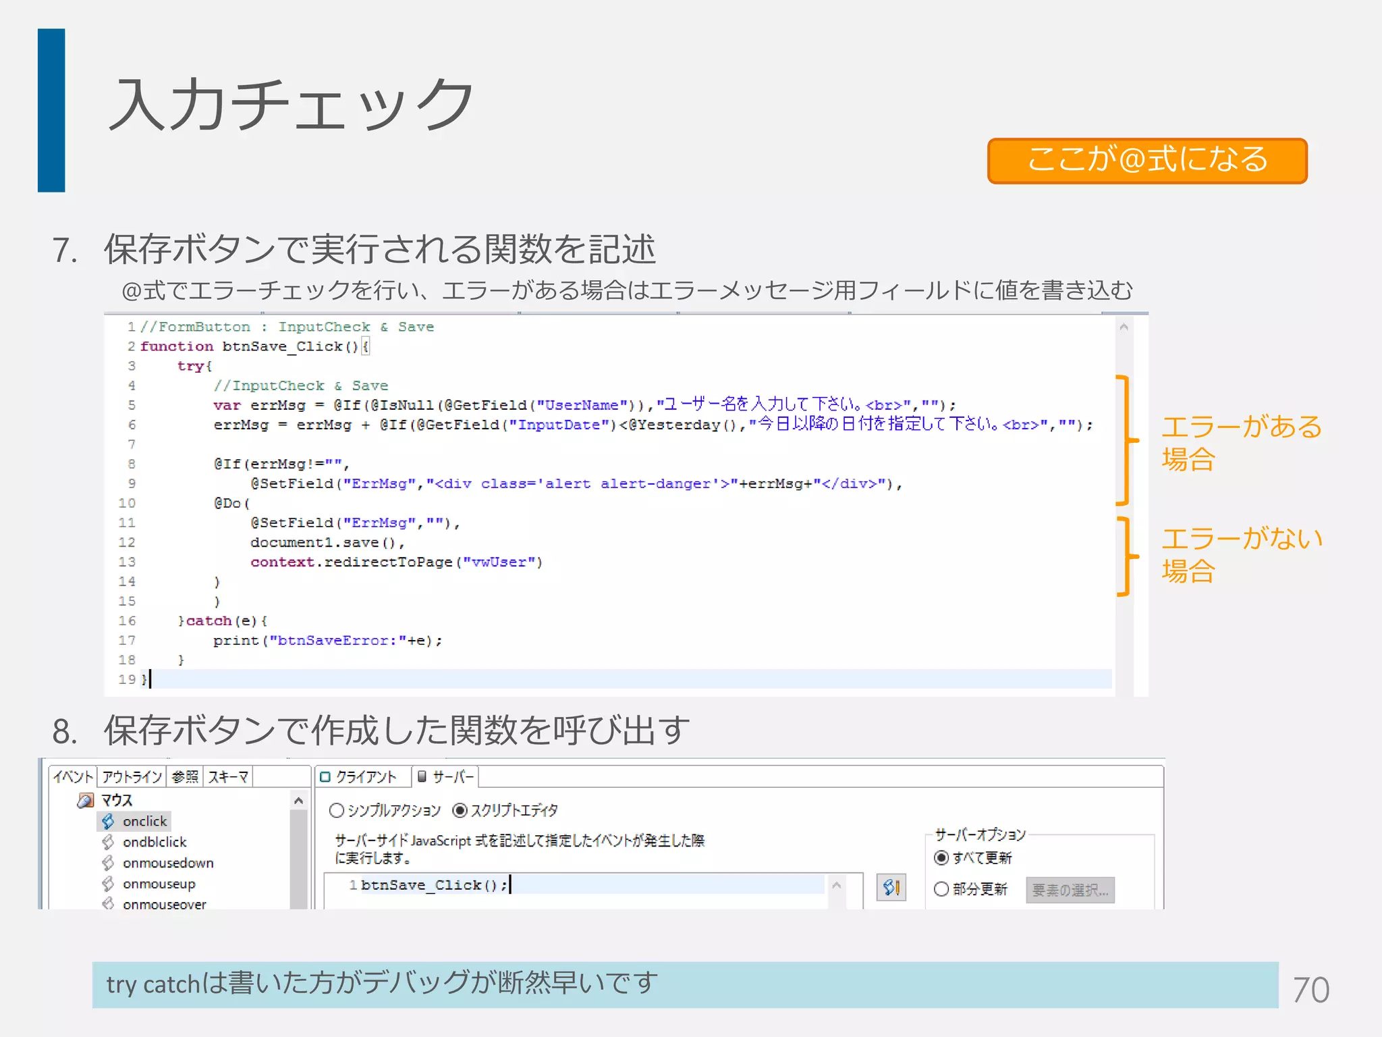Click the マウス category icon
The height and width of the screenshot is (1037, 1382).
point(86,801)
